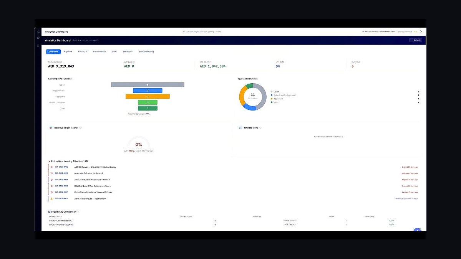Select the Subcontracting tab
Image resolution: width=461 pixels, height=259 pixels.
coord(146,51)
